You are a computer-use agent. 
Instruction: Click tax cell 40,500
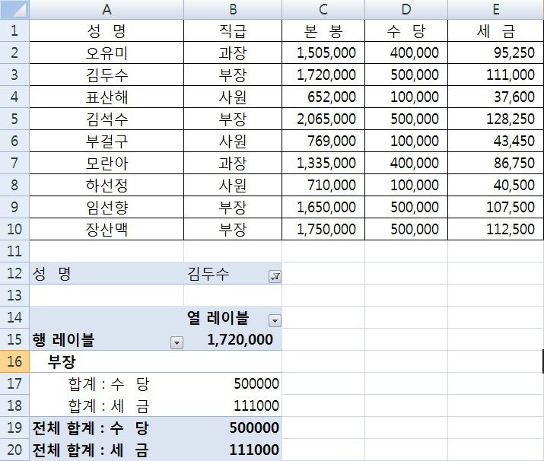point(496,185)
